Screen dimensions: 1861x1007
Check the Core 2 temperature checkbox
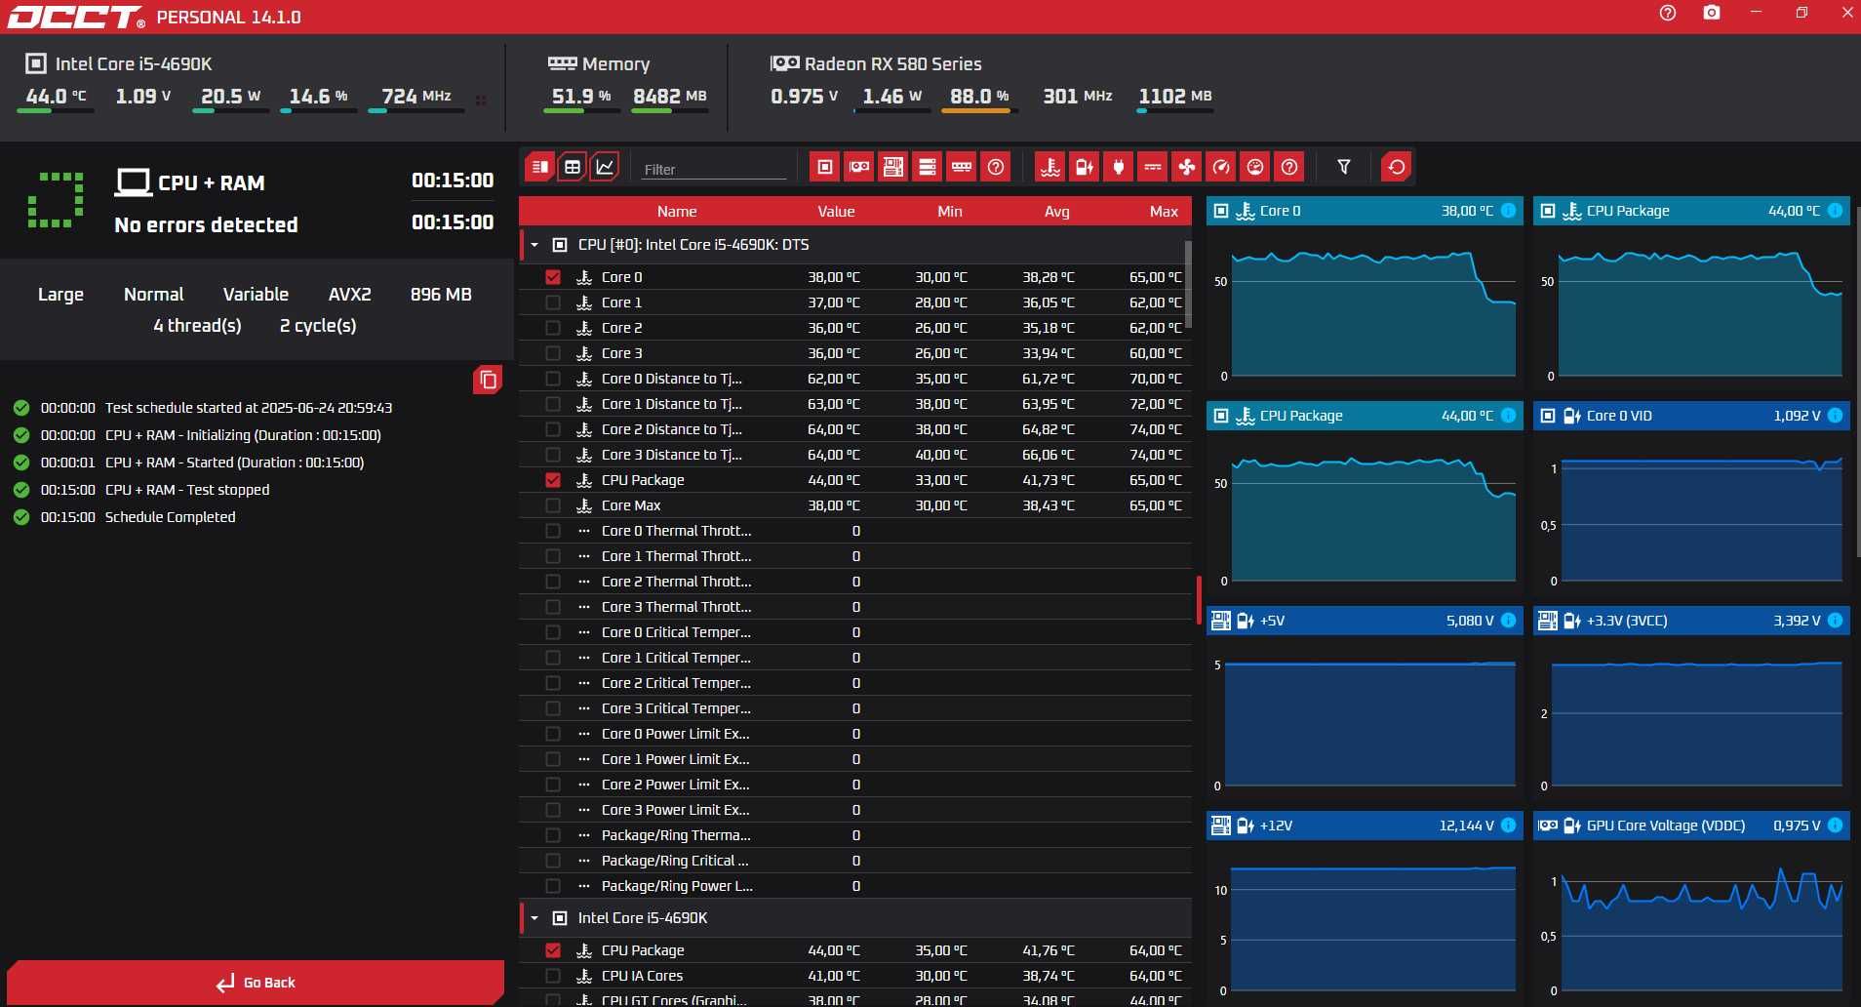coord(553,328)
